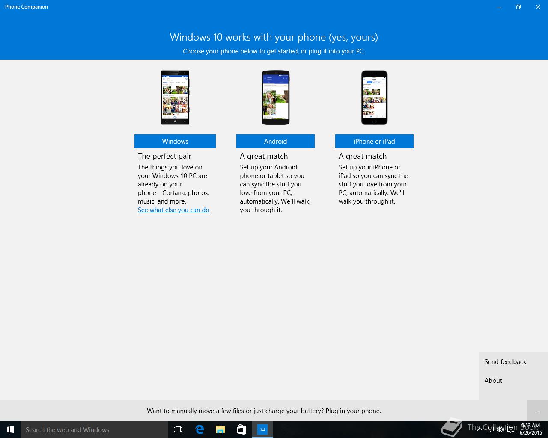Image resolution: width=548 pixels, height=438 pixels.
Task: Open the network tray icon
Action: (490, 429)
